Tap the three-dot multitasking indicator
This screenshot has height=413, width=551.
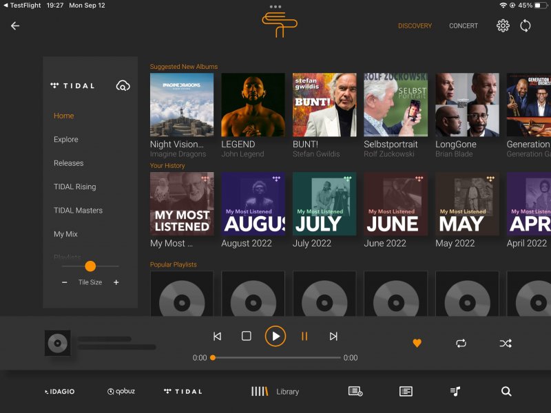275,7
